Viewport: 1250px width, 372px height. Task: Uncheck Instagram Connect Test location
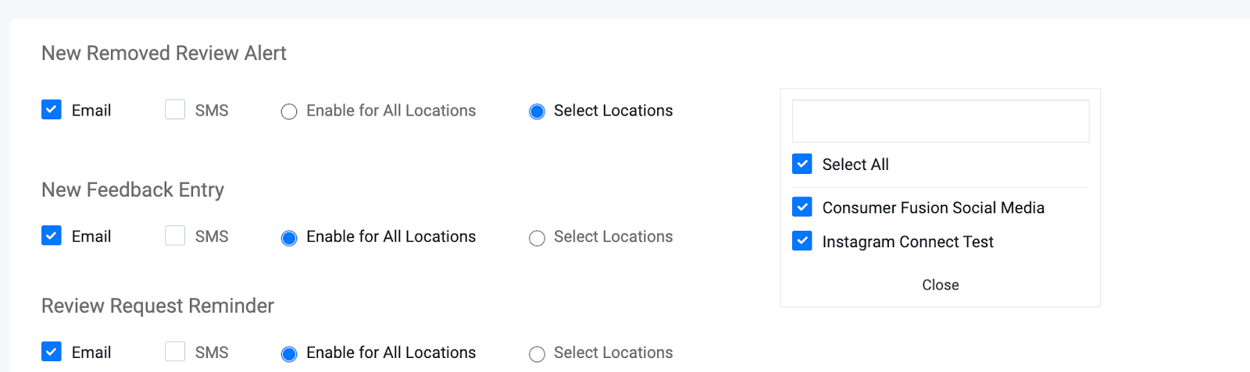click(x=802, y=241)
